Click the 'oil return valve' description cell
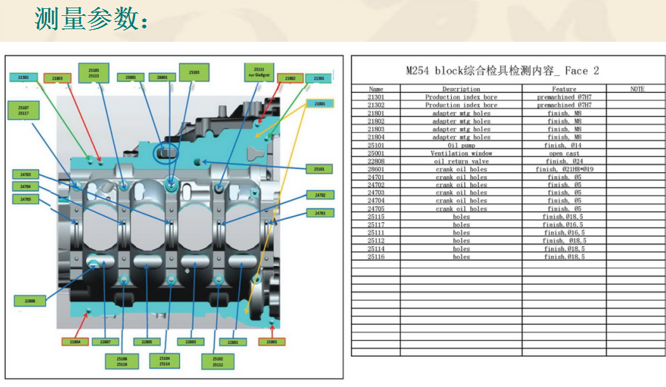 (461, 162)
